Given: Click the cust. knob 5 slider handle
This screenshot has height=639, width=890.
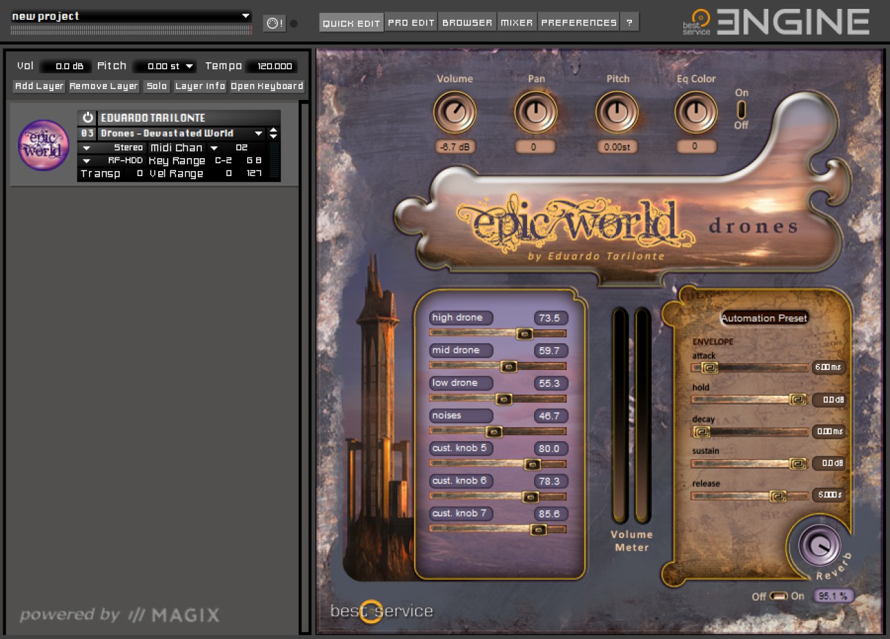Looking at the screenshot, I should tap(532, 464).
